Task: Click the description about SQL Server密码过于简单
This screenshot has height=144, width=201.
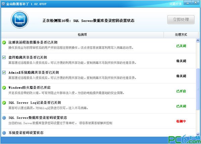Action: (60, 123)
